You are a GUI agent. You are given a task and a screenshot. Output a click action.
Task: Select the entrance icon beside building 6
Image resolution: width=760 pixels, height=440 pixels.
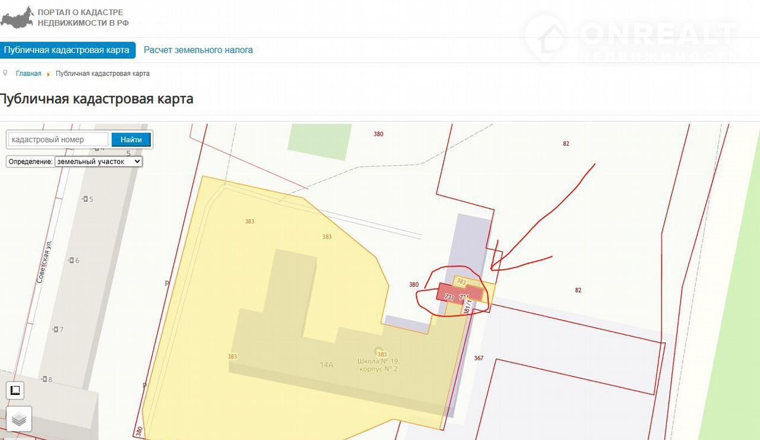pos(71,260)
